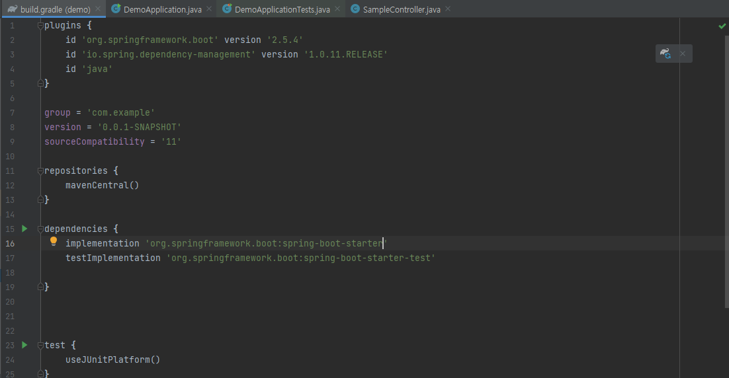
Task: Click the '1.0.11.RELEASE' version string
Action: tap(346, 54)
